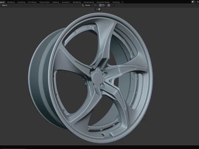
Task: Open the Compositing workspace tab
Action: pos(89,2)
